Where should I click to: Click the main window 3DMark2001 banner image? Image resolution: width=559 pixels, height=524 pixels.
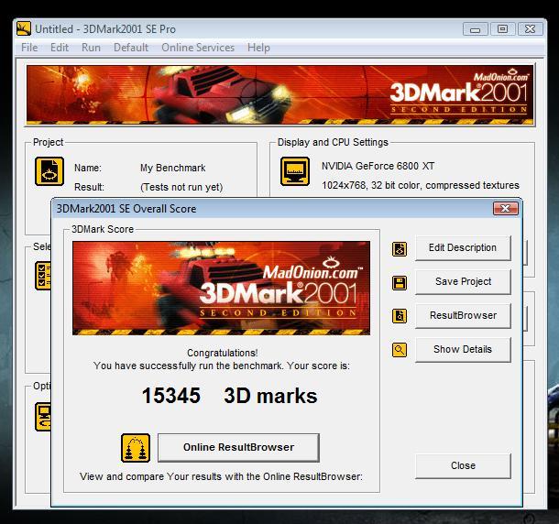tap(279, 95)
